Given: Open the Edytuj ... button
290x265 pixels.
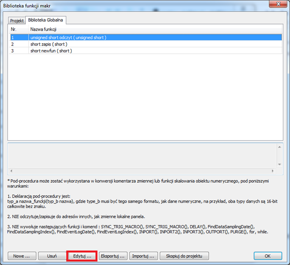Looking at the screenshot, I should 82,256.
